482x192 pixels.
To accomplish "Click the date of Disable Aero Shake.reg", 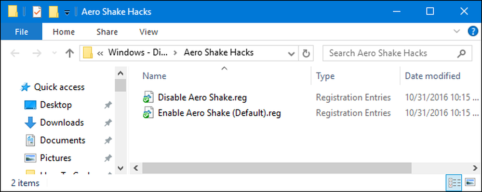I will pyautogui.click(x=442, y=98).
